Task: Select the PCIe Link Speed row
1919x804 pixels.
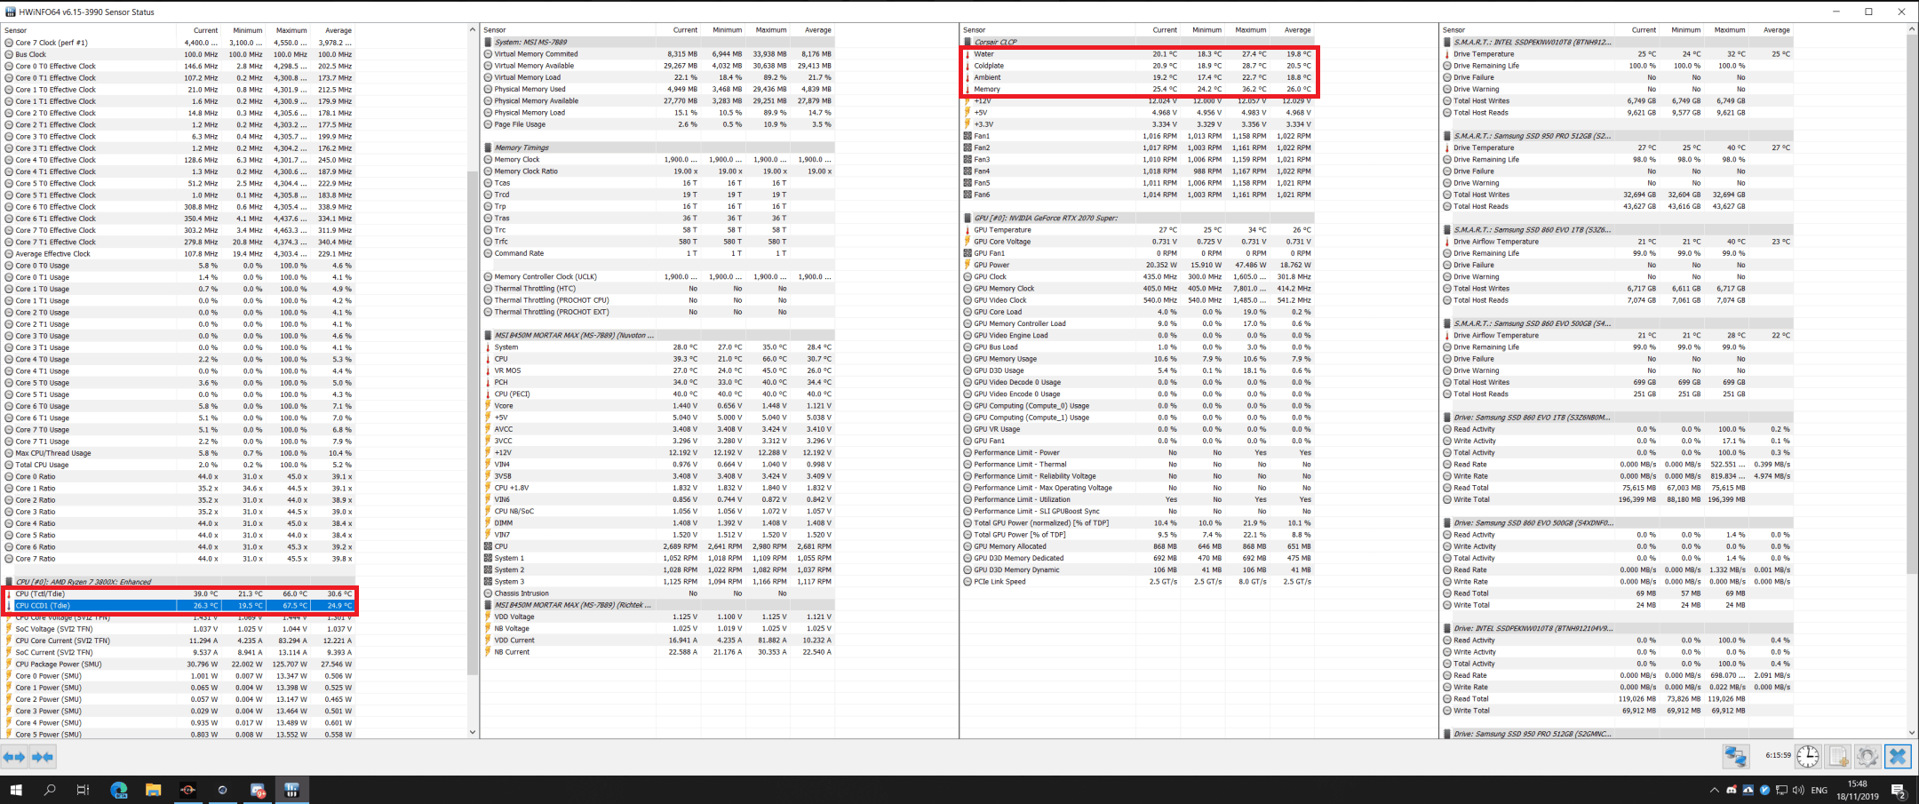Action: (x=1139, y=582)
